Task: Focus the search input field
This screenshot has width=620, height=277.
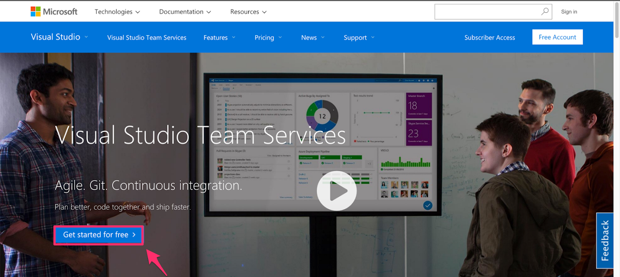Action: point(487,12)
